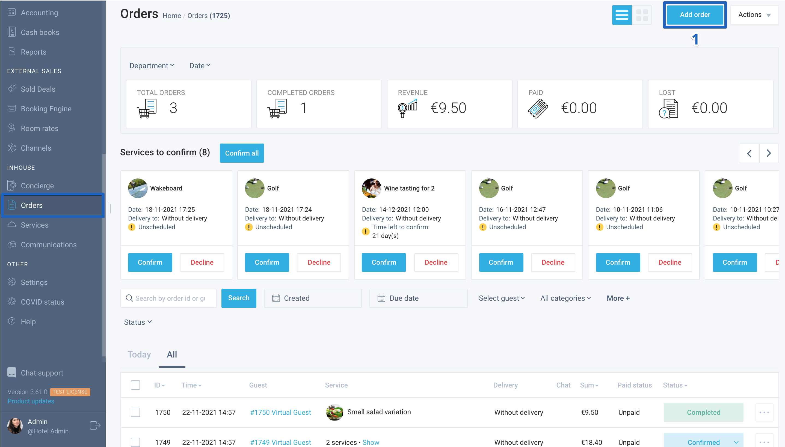Switch to the All tab

pyautogui.click(x=172, y=354)
